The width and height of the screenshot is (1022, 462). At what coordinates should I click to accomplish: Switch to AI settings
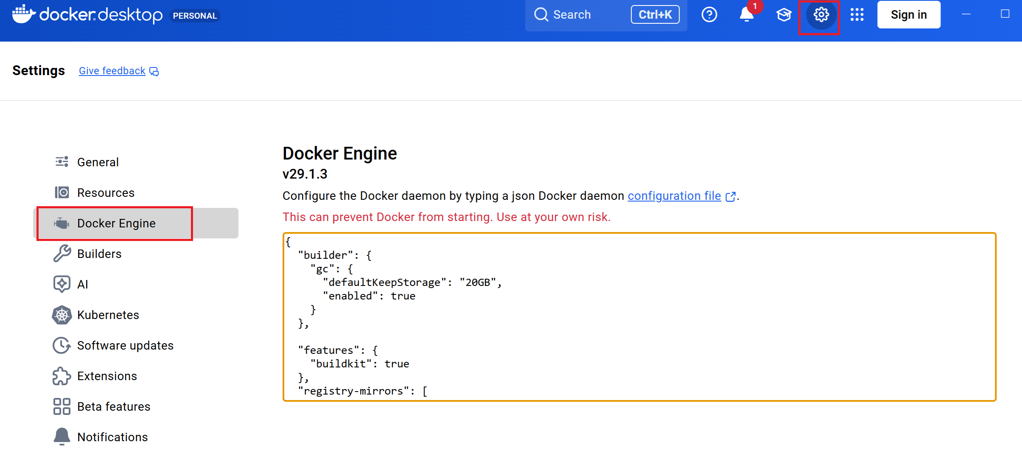[x=82, y=284]
